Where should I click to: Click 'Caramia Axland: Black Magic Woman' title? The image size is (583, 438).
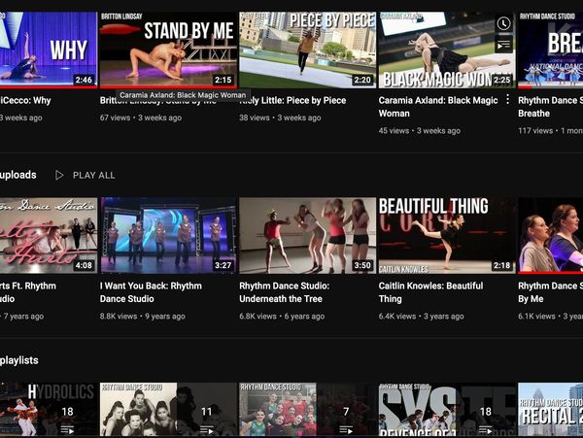[437, 107]
